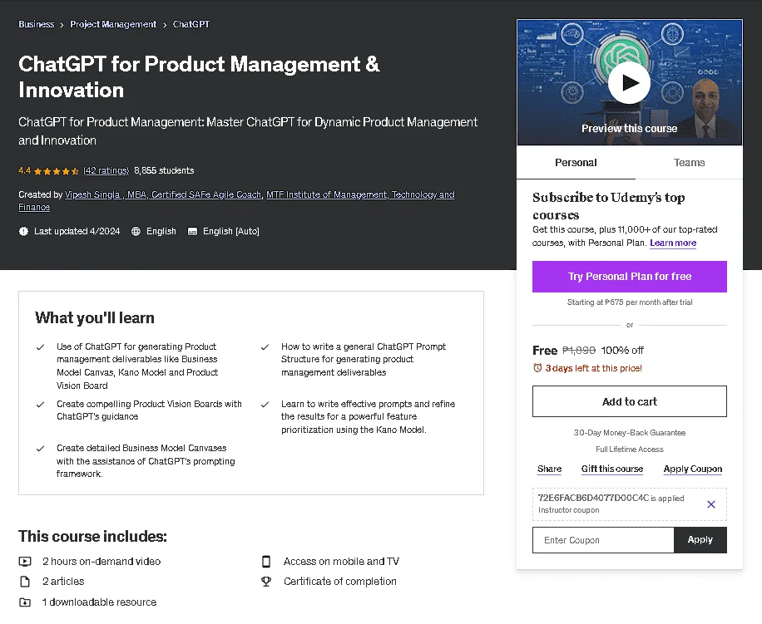Click checkmark beside 'Learn to write effective prompts'
Image resolution: width=762 pixels, height=624 pixels.
coord(265,404)
